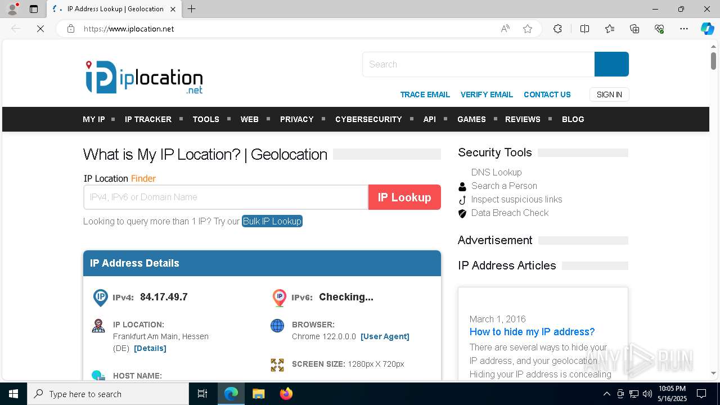Click the volume icon in the system tray
The height and width of the screenshot is (405, 720).
tap(647, 394)
